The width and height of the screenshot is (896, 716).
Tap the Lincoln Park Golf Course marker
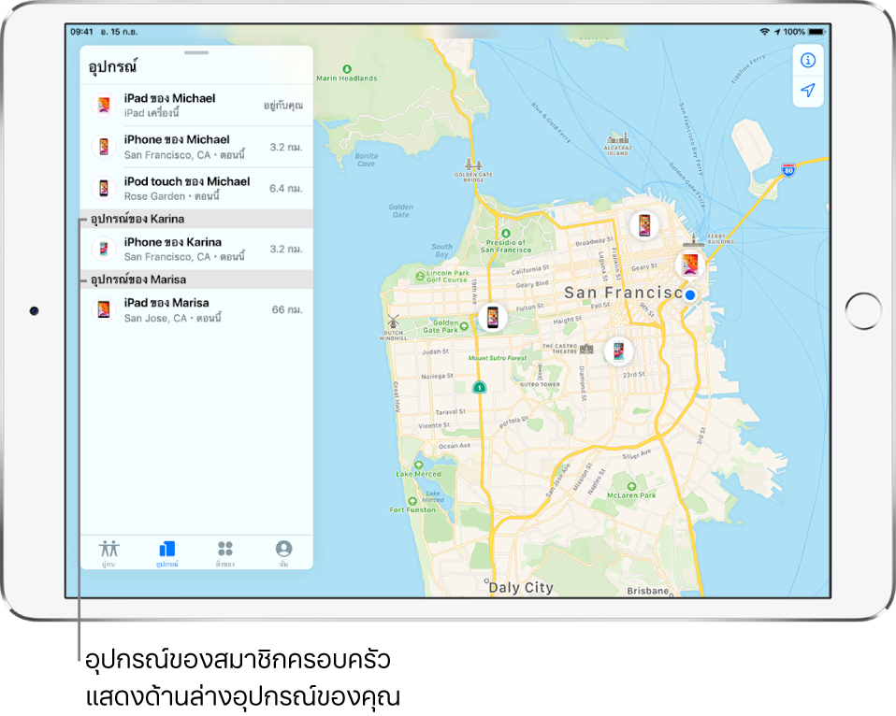(x=420, y=277)
